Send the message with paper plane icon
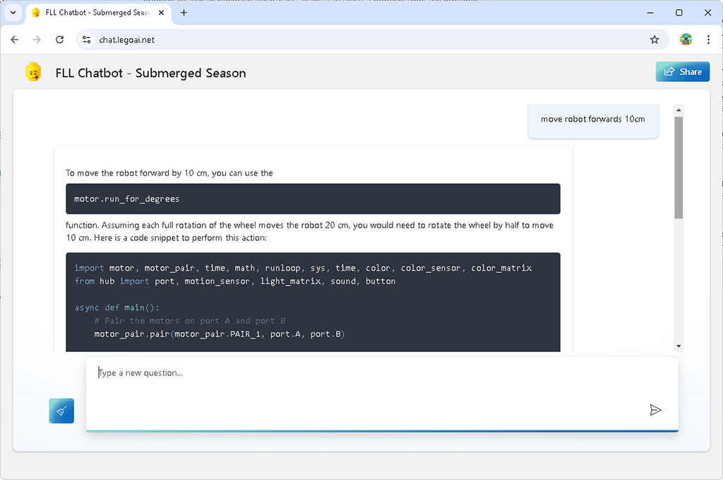This screenshot has width=723, height=480. (655, 410)
